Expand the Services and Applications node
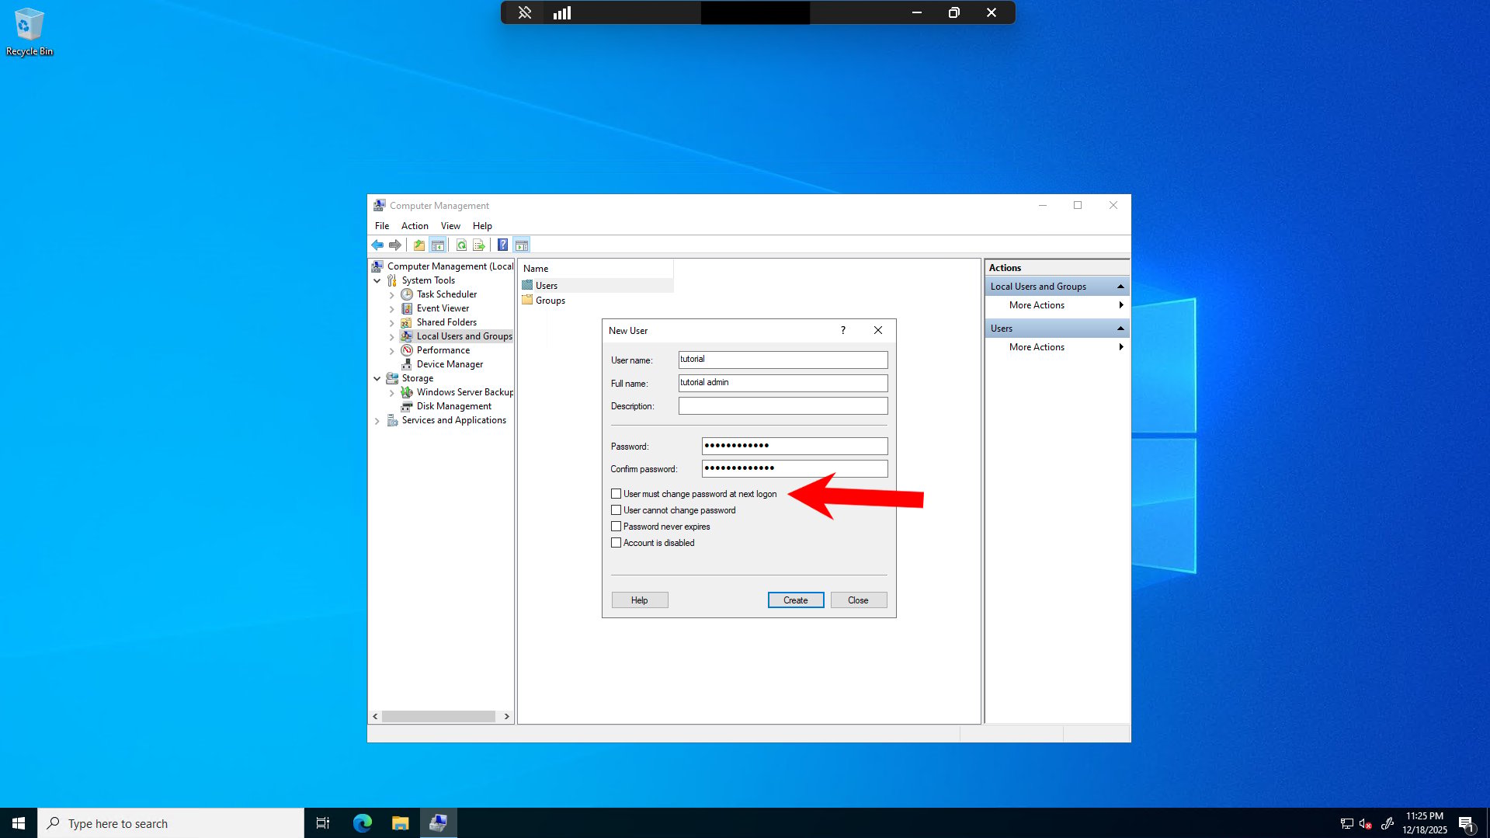 click(x=377, y=420)
